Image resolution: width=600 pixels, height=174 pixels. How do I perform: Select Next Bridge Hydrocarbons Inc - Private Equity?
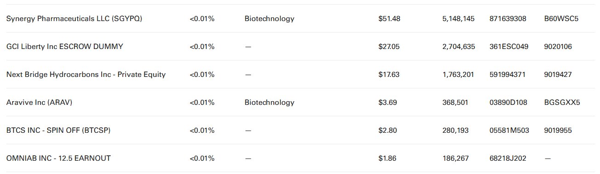[x=86, y=75]
